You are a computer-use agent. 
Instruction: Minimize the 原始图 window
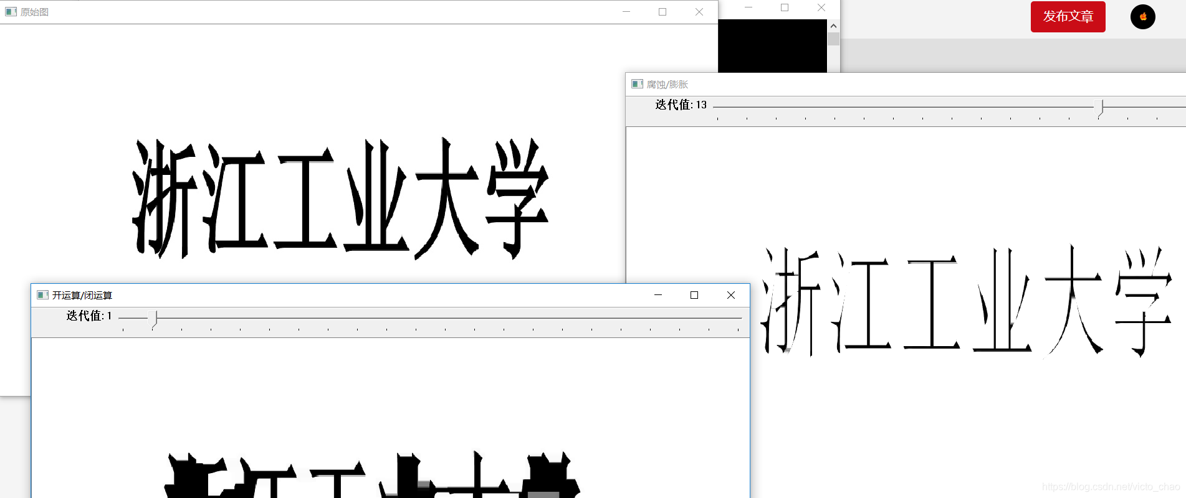click(x=626, y=12)
